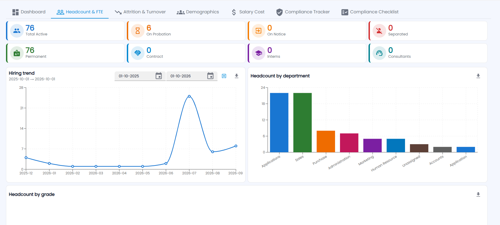
Task: Select the orange Purchase bar
Action: [326, 141]
